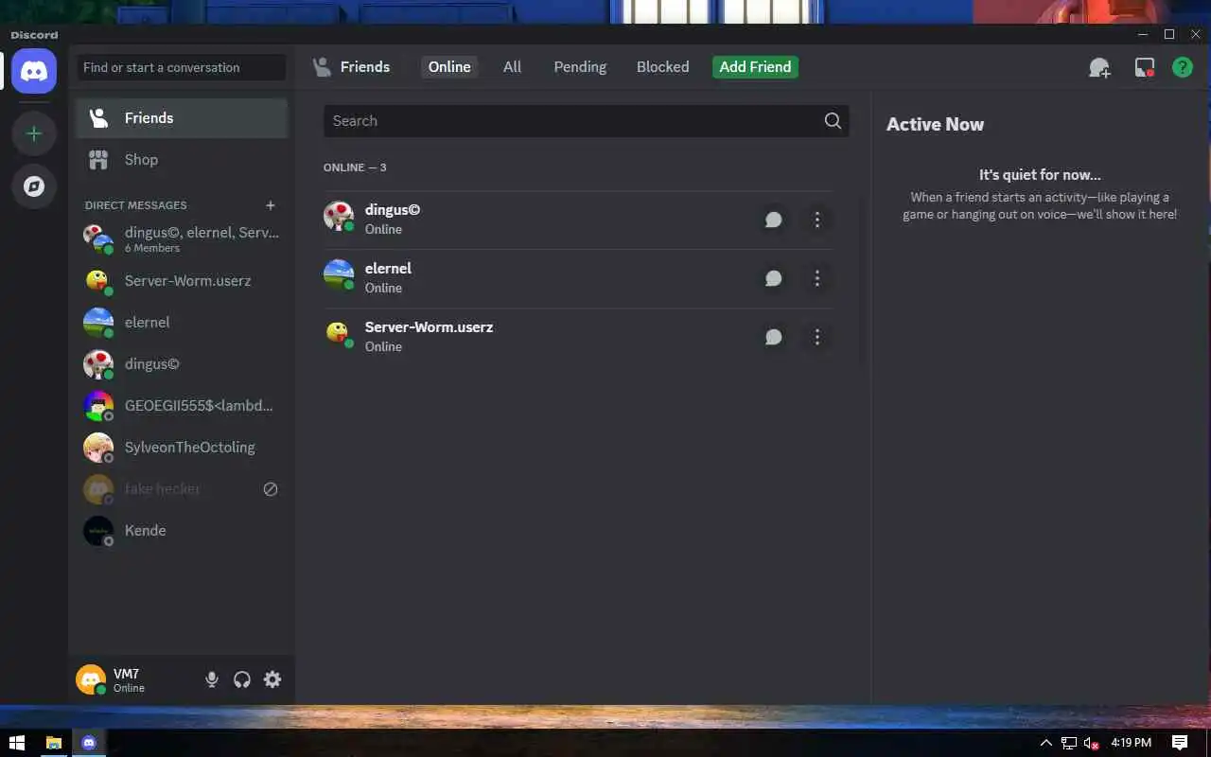Open DM with Kende
The image size is (1211, 757).
coord(182,531)
